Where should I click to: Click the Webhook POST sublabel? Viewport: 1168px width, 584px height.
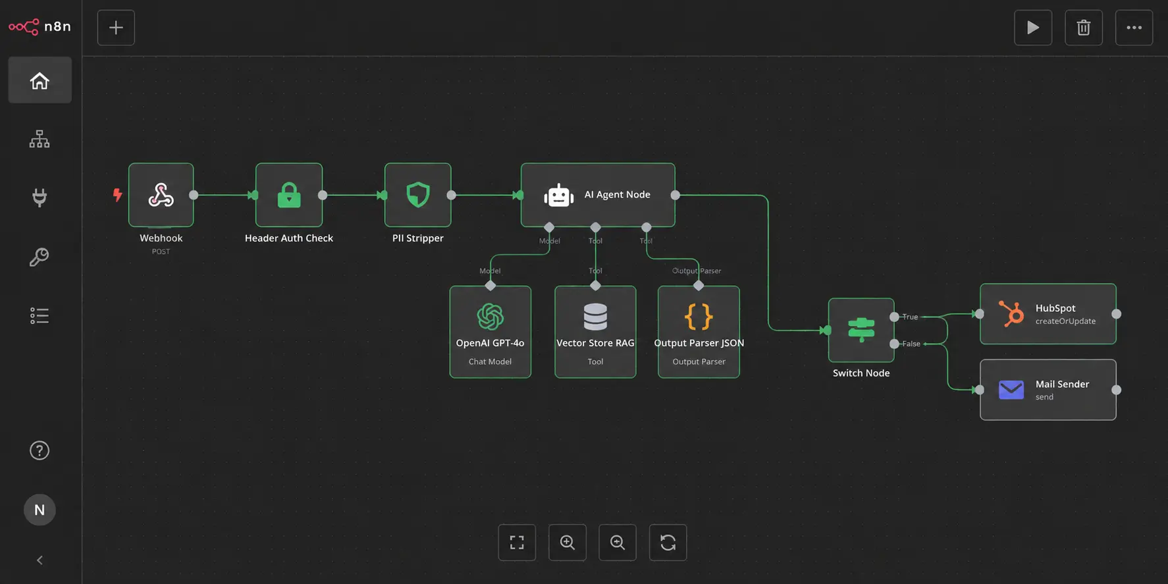point(161,252)
